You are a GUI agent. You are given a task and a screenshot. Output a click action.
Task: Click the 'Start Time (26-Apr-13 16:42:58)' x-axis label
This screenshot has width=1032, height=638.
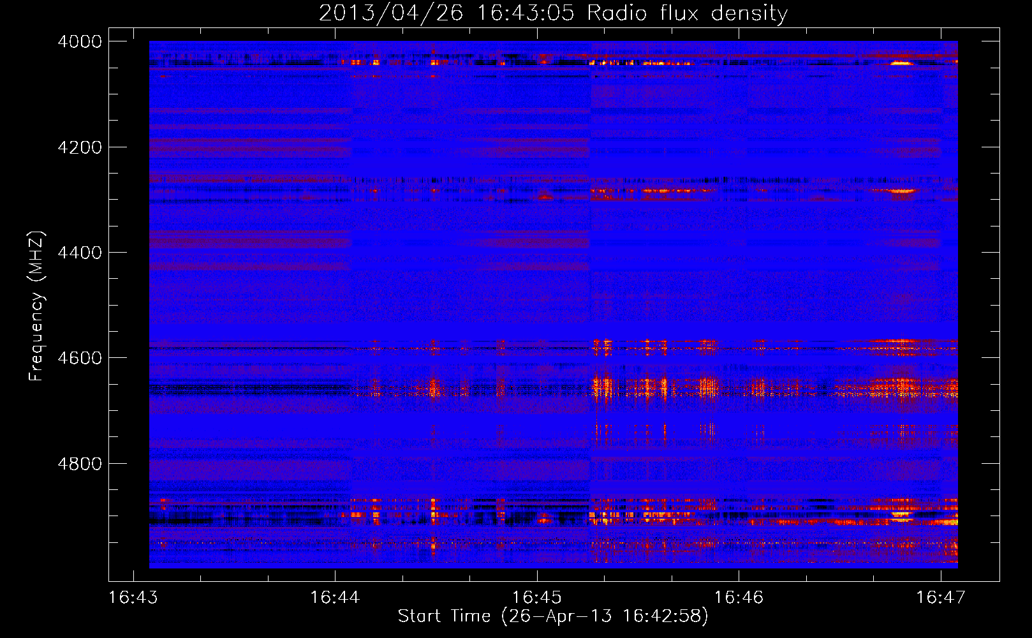click(553, 616)
